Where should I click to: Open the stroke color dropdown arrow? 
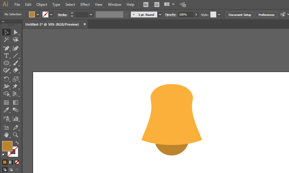pyautogui.click(x=51, y=15)
